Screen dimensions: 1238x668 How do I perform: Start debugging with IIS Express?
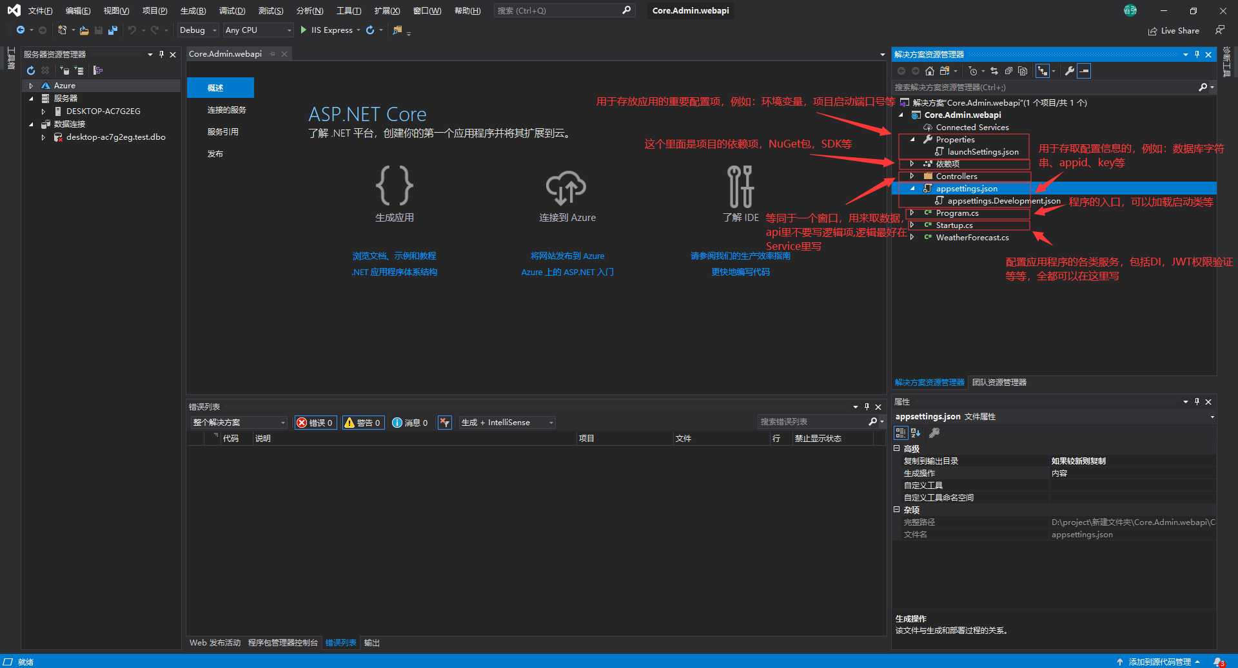coord(326,30)
